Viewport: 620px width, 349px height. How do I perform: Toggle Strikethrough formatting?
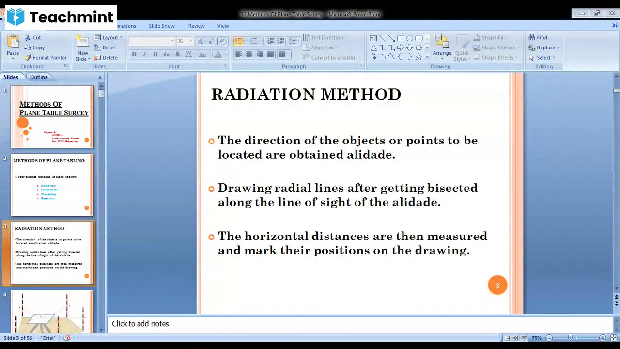click(166, 54)
